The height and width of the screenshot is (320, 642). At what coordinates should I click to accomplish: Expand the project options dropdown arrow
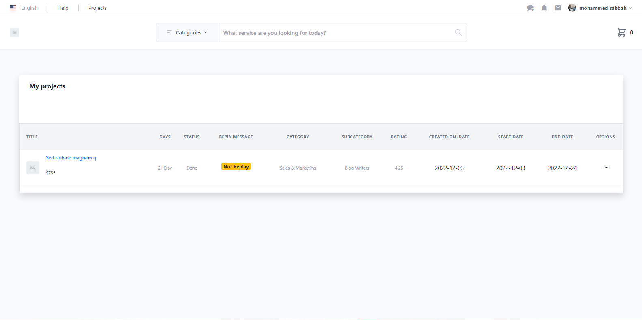click(x=606, y=168)
